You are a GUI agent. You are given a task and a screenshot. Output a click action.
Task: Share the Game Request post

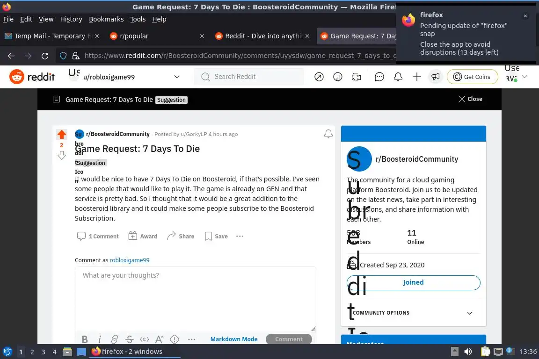point(181,237)
